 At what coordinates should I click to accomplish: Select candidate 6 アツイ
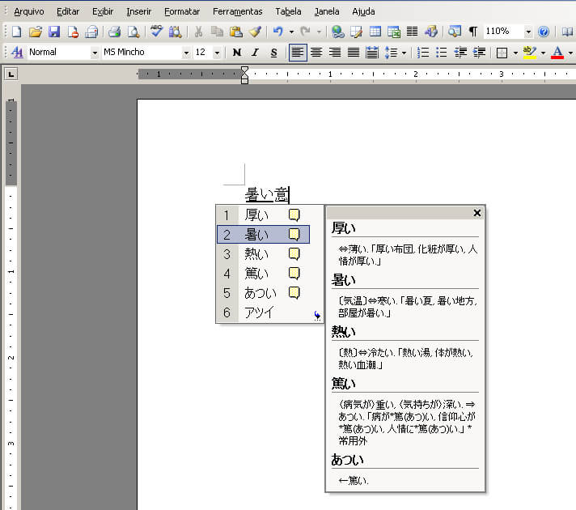click(x=263, y=312)
